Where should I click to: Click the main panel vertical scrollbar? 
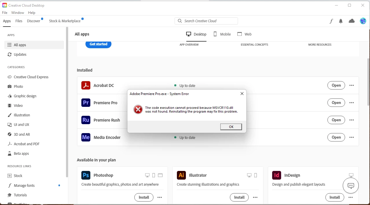368,82
